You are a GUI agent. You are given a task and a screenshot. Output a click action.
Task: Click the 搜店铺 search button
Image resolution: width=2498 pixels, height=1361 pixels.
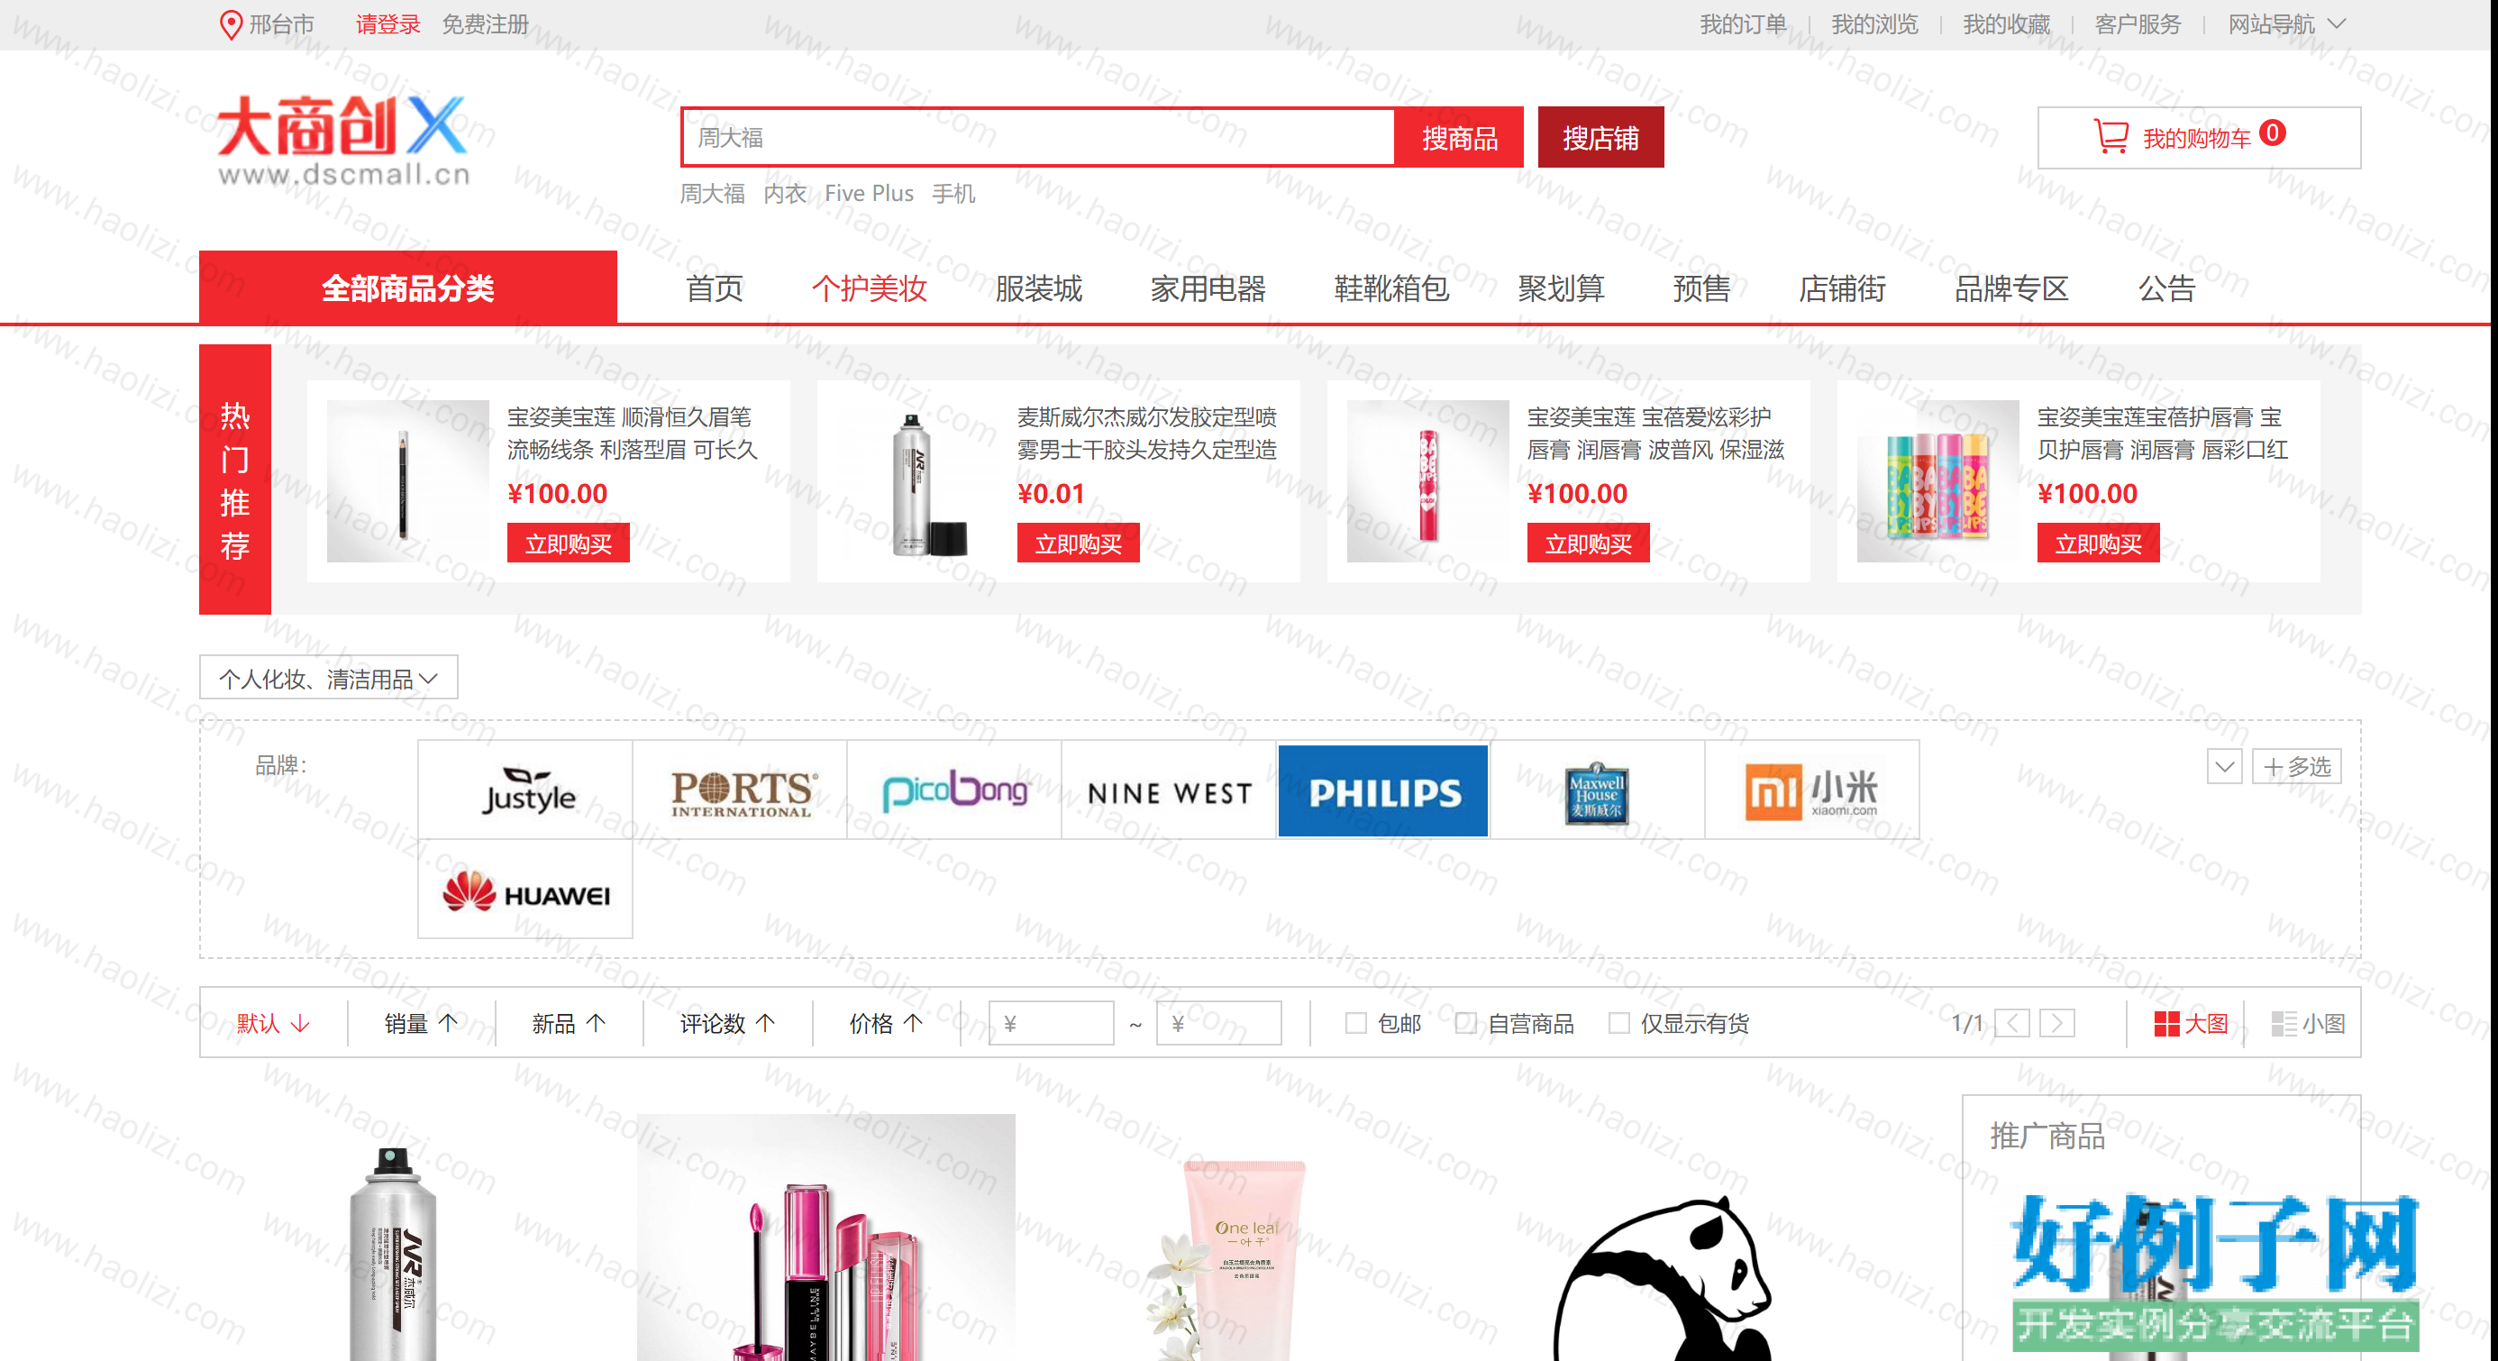point(1601,137)
